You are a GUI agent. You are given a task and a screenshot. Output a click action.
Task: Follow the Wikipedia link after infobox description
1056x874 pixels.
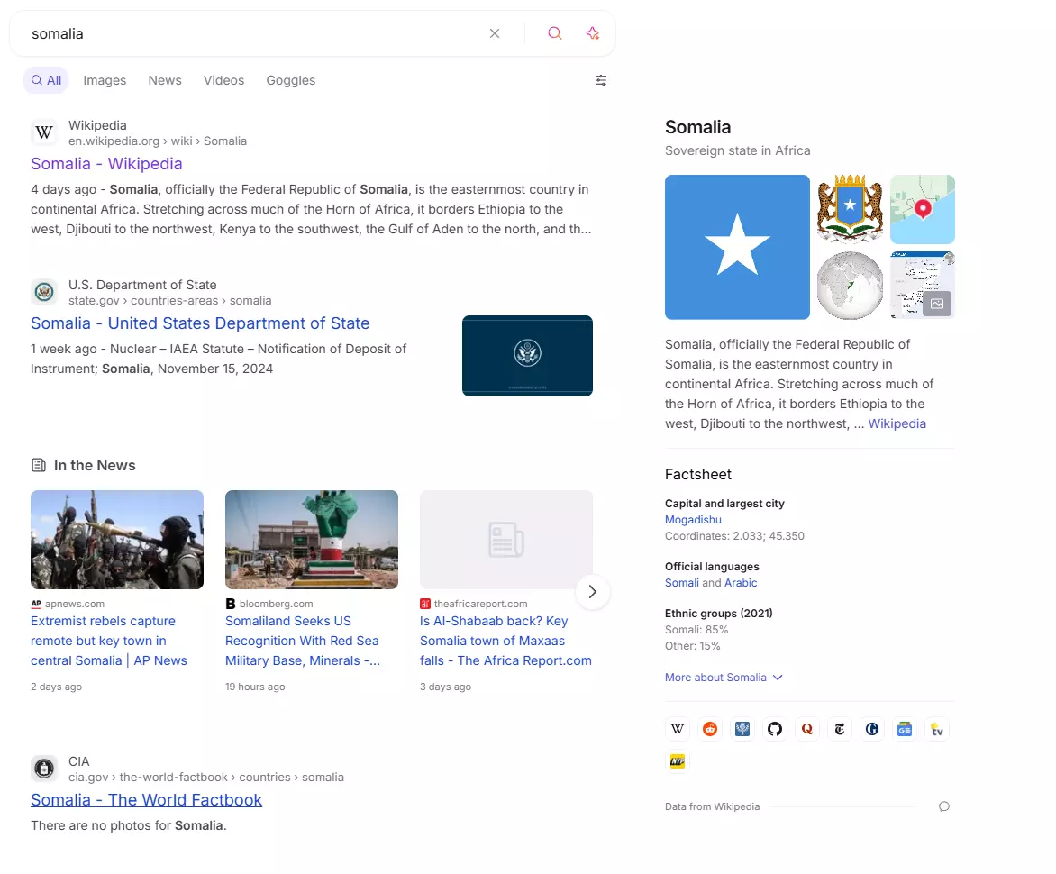[x=897, y=423]
